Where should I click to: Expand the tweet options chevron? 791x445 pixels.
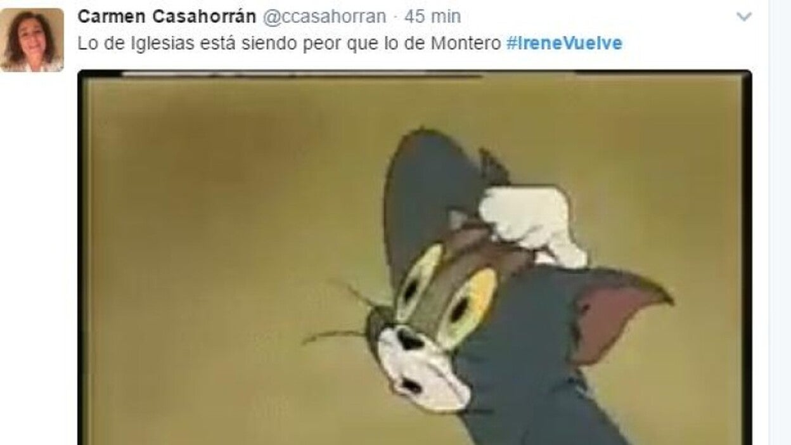pos(744,17)
